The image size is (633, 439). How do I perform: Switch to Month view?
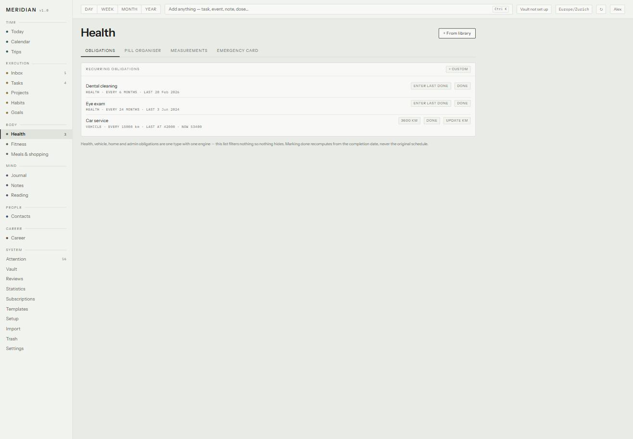click(129, 9)
